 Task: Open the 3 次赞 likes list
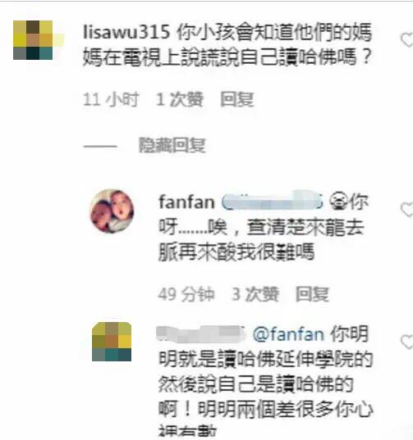255,294
